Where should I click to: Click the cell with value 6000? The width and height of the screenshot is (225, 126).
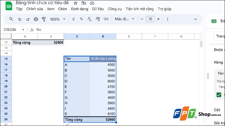pos(103,81)
